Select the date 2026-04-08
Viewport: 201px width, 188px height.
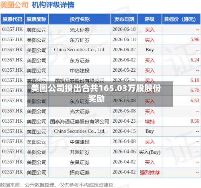(x=124, y=142)
